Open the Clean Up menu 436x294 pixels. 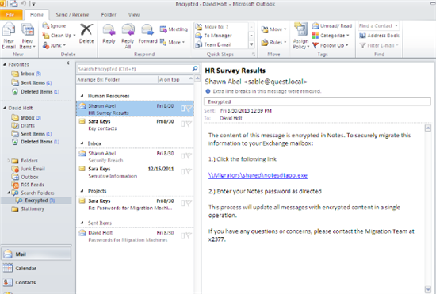click(x=59, y=36)
